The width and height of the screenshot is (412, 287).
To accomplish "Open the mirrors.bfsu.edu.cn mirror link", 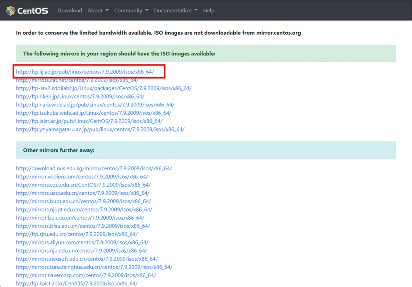I will click(83, 226).
